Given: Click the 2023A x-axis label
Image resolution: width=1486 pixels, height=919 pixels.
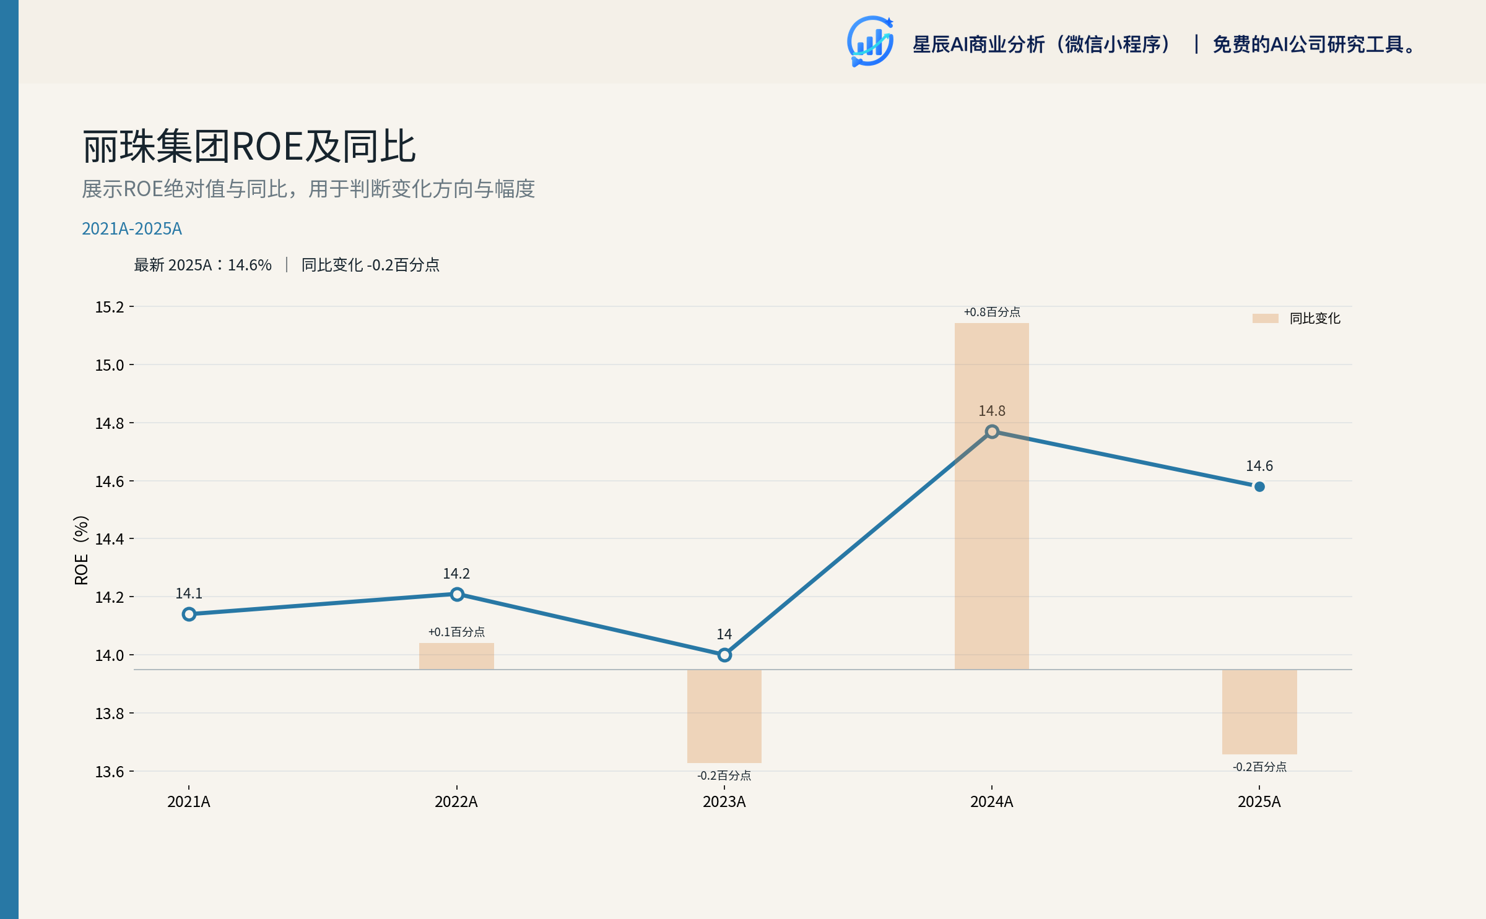Looking at the screenshot, I should pyautogui.click(x=724, y=801).
